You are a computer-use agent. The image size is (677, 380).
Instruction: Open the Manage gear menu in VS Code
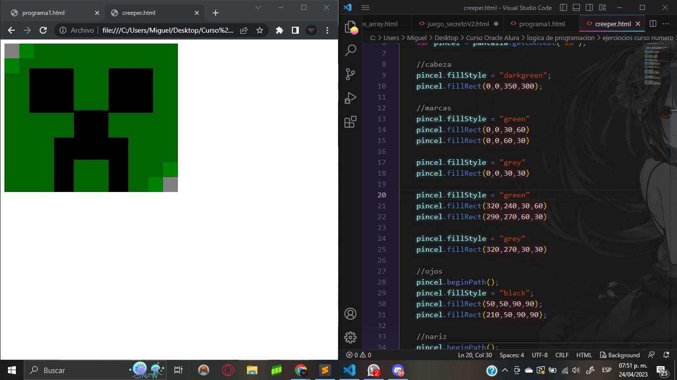(x=350, y=337)
